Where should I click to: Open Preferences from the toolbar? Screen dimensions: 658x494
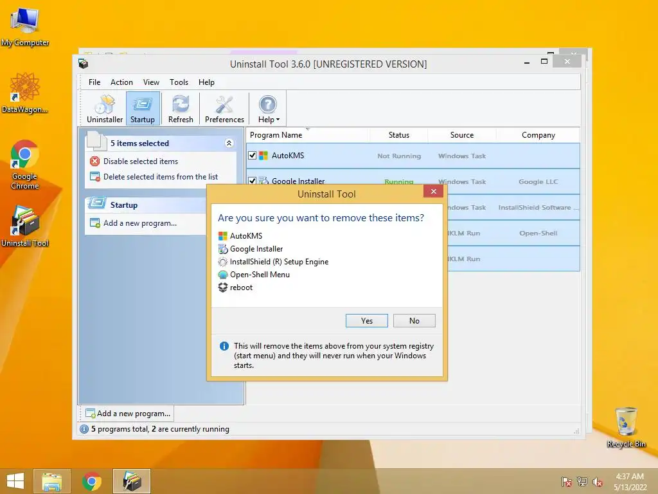(x=224, y=109)
